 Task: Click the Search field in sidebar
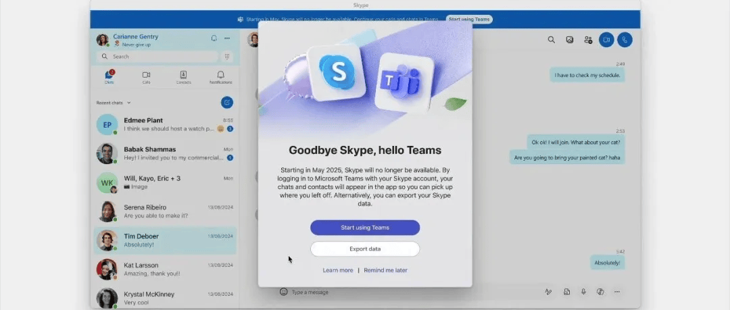(x=157, y=57)
